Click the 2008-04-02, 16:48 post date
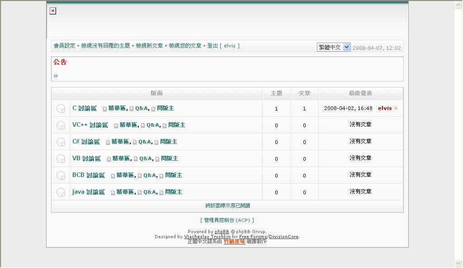The width and height of the screenshot is (463, 268). 348,108
